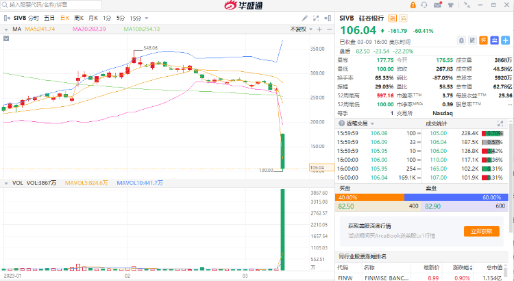Image resolution: width=514 pixels, height=281 pixels.
Task: Open the skin theme shirt icon
Action: coord(451,5)
